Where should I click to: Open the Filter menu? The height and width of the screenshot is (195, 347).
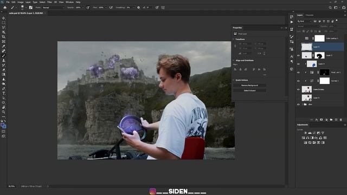pos(49,2)
